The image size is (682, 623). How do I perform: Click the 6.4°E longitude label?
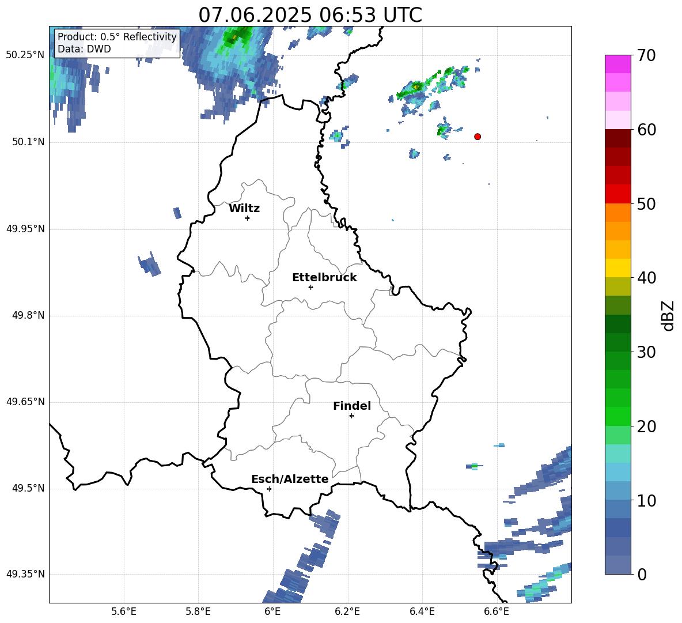coord(422,611)
